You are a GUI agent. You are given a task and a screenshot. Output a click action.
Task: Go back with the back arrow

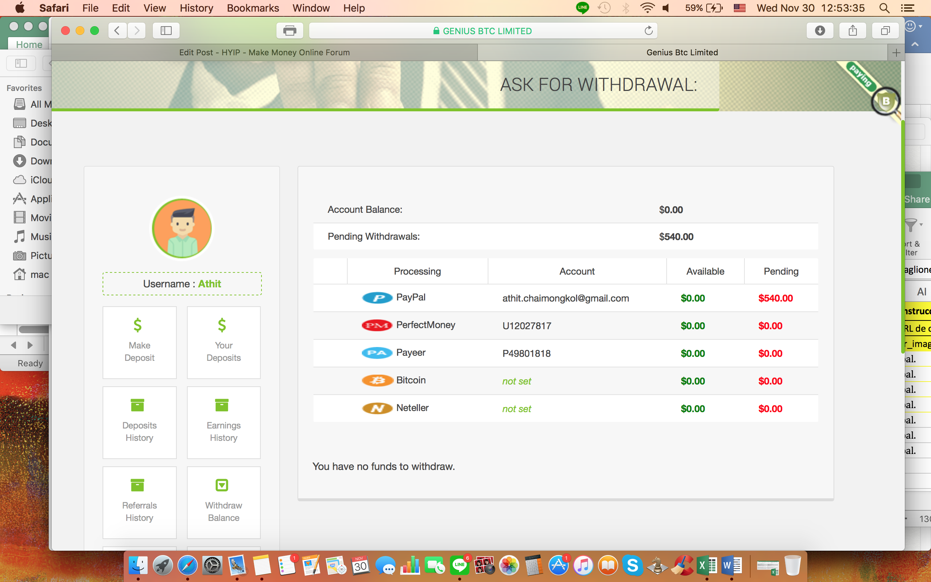coord(117,31)
